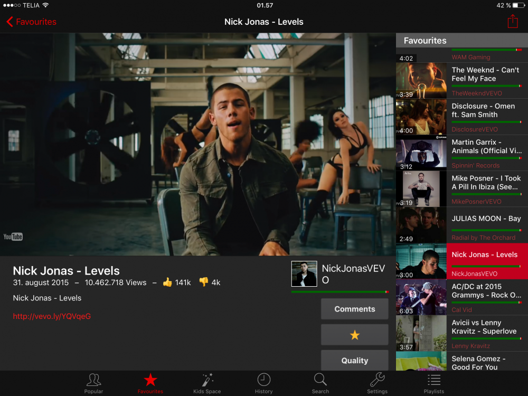Viewport: 528px width, 396px height.
Task: Click the battery indicator icon
Action: (518, 5)
